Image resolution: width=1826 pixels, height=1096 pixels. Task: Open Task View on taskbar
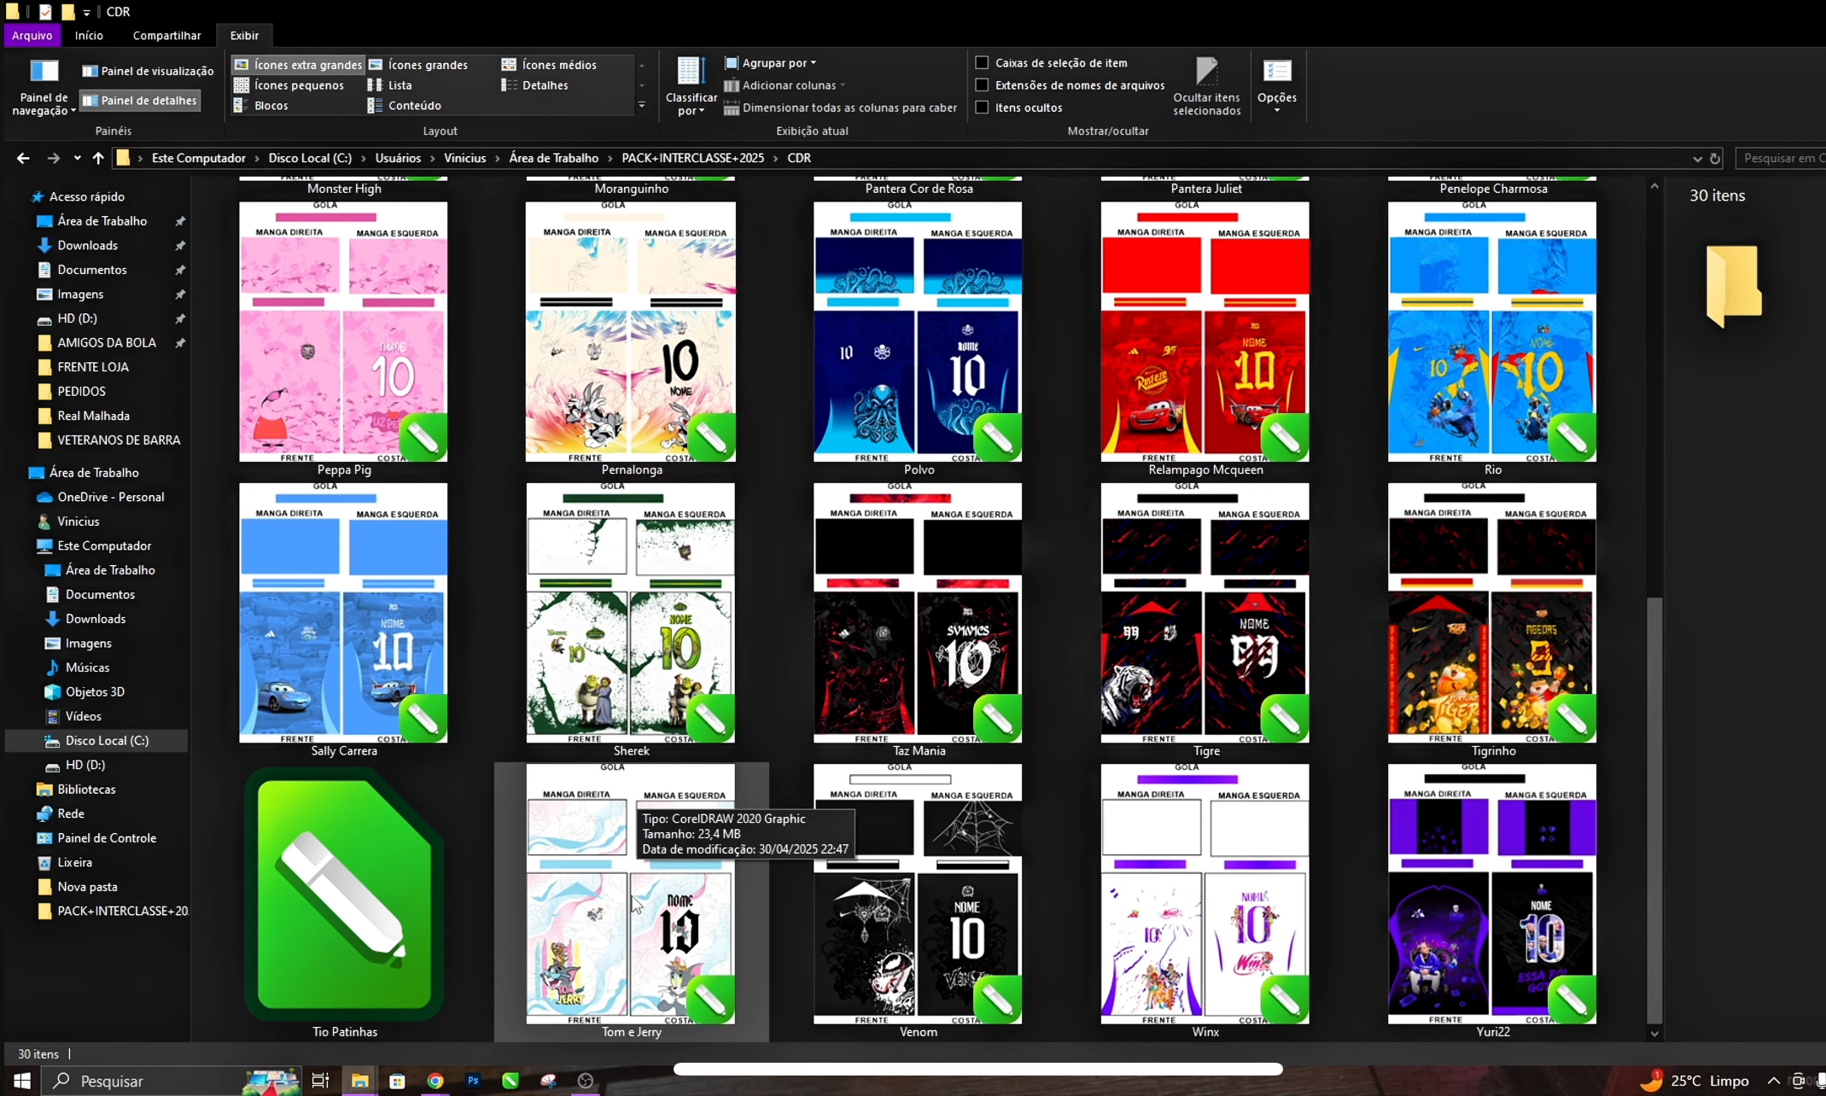(320, 1081)
